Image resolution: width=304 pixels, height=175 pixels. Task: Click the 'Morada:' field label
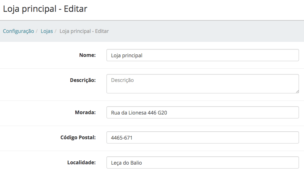(x=85, y=112)
